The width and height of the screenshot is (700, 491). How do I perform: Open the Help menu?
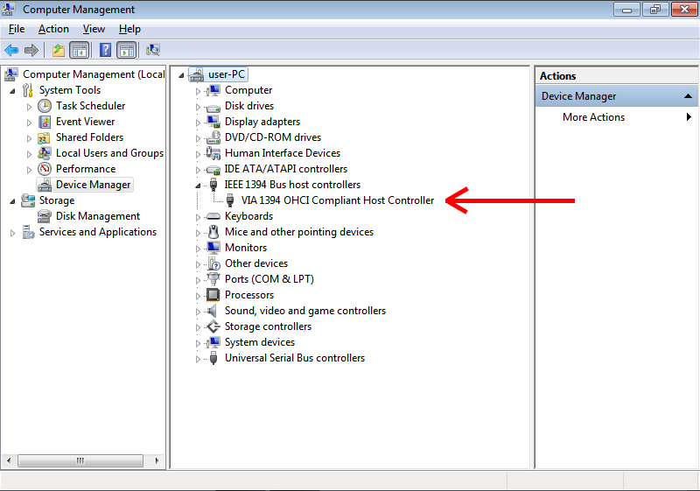click(129, 29)
